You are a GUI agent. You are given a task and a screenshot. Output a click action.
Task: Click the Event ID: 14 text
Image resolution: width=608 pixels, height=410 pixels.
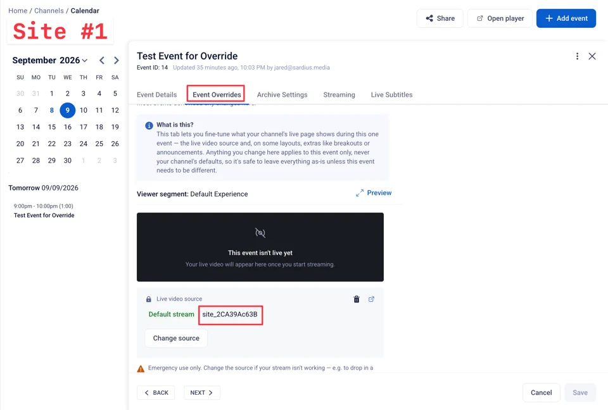(153, 68)
